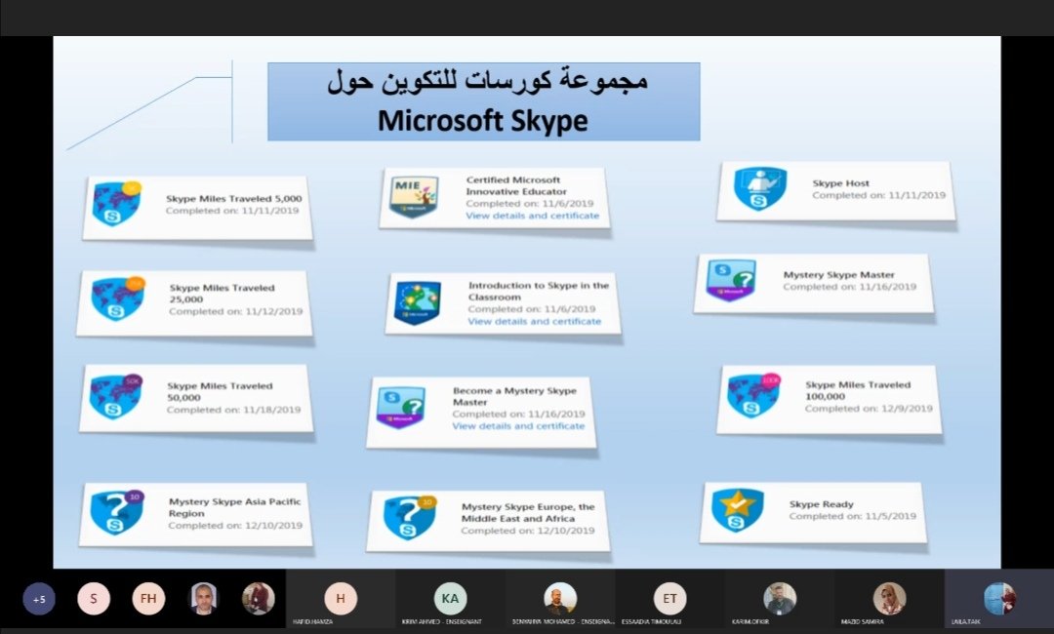Select the Certified Microsoft Innovative Educator badge icon
The image size is (1054, 634).
click(413, 194)
